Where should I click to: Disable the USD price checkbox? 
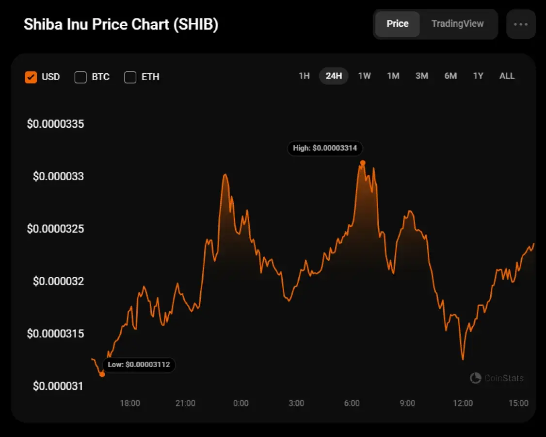click(31, 77)
